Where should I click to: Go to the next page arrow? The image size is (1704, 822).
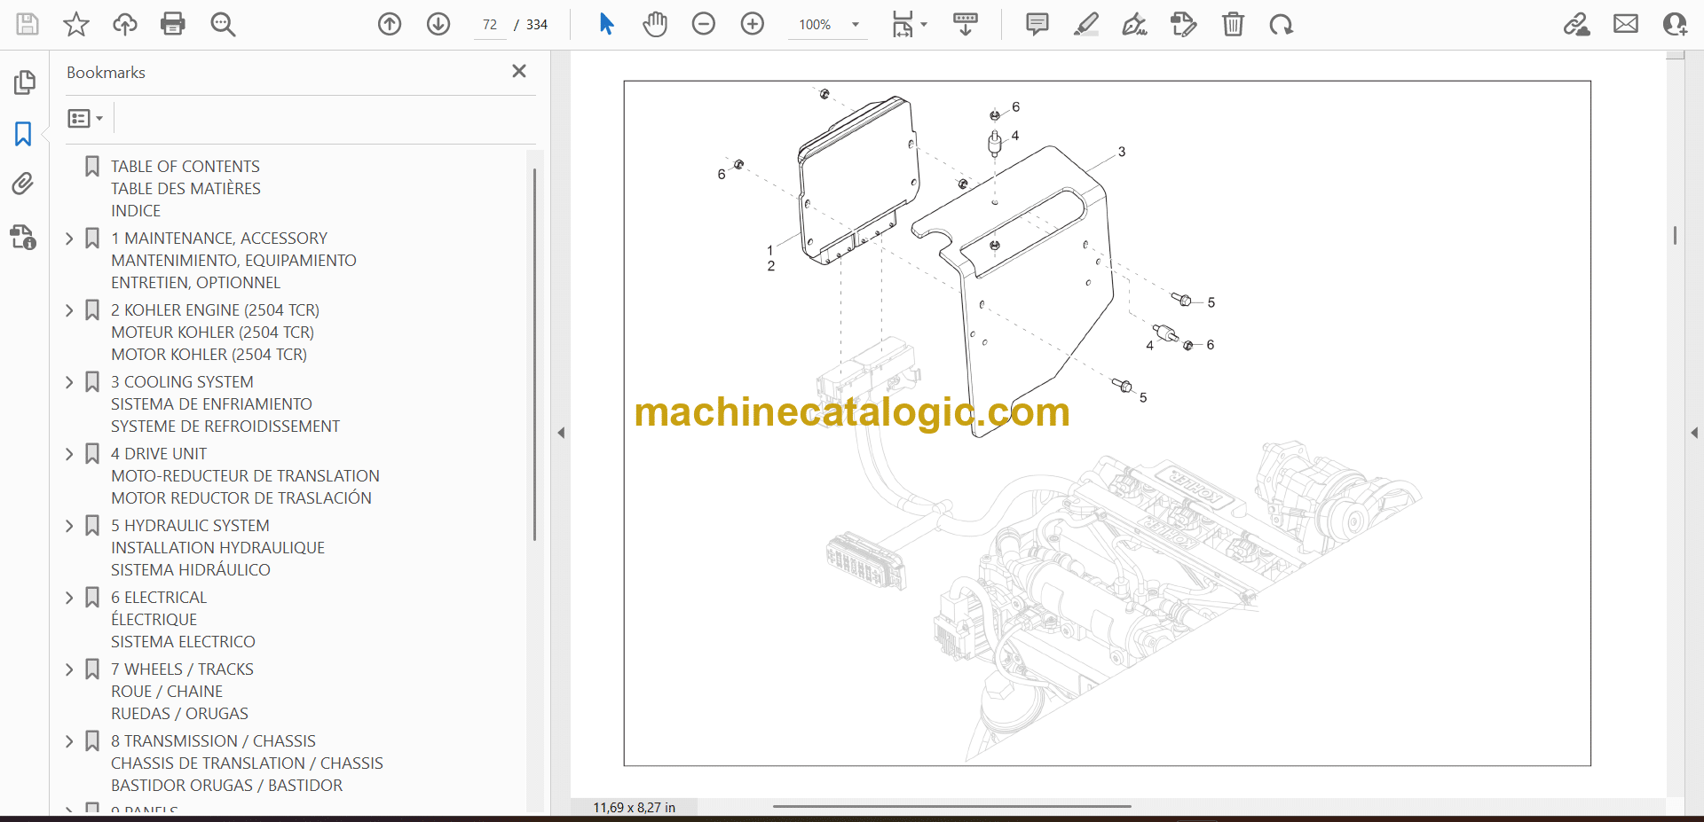pyautogui.click(x=438, y=24)
